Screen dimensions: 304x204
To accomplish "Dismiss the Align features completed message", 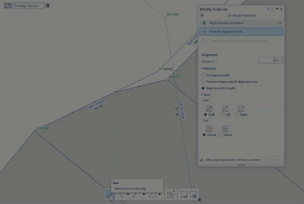I will click(280, 23).
